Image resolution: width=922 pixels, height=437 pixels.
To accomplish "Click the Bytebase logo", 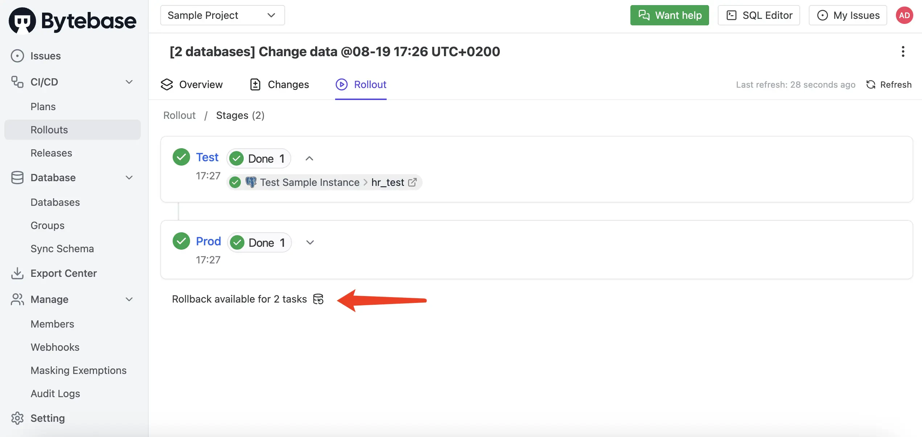I will pyautogui.click(x=73, y=20).
